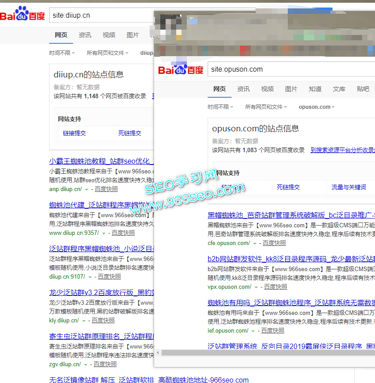The image size is (375, 383).
Task: Go to the 知道 tab
Action: coord(315,89)
